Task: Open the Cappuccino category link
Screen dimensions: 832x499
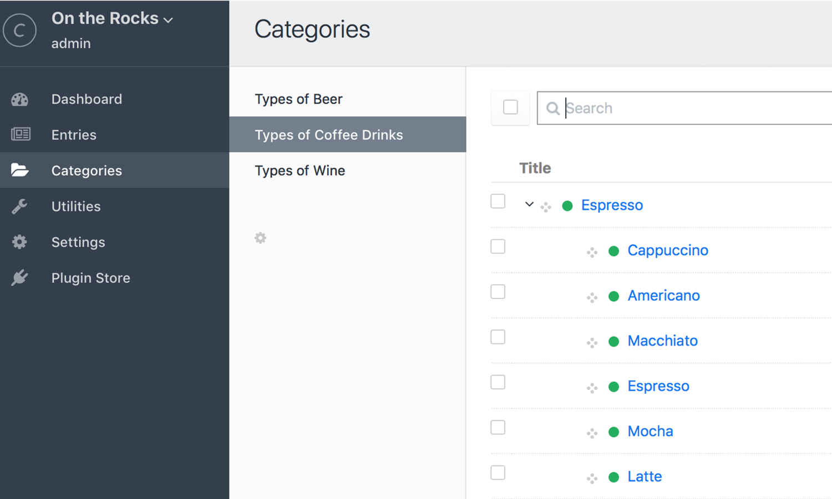Action: (x=668, y=250)
